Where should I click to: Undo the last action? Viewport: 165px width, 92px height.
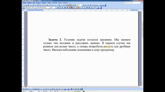tap(52, 5)
